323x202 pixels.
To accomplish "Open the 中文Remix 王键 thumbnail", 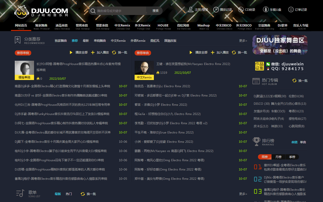I will coord(144,70).
